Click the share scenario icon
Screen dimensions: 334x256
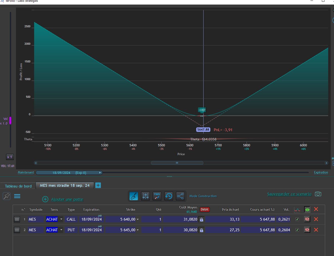[180, 196]
